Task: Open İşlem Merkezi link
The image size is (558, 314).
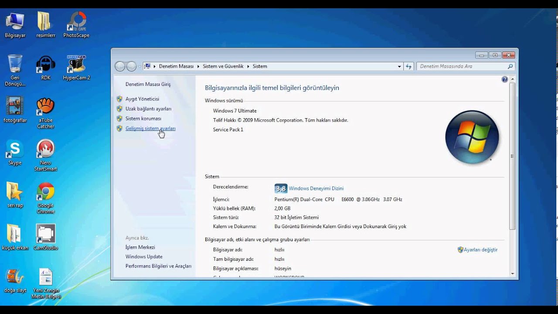Action: (x=140, y=247)
